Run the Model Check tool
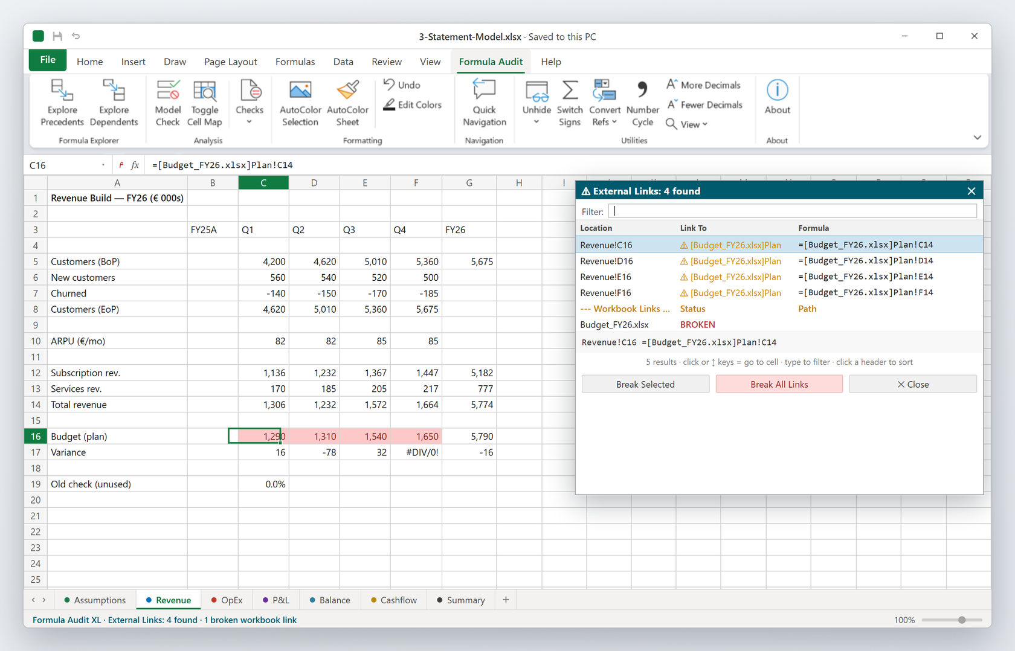Image resolution: width=1015 pixels, height=651 pixels. click(x=167, y=103)
